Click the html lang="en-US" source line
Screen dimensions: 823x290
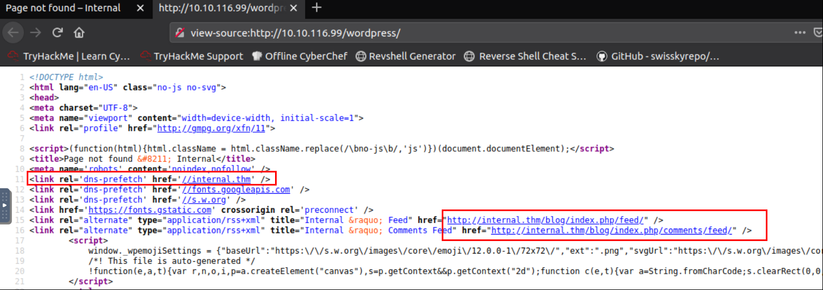127,87
